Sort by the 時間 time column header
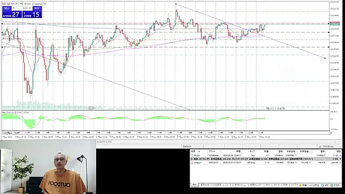345x194 pixels. 238,151
